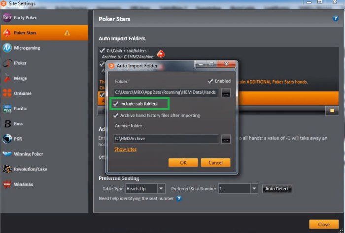Choose the Merge network icon

coord(7,78)
